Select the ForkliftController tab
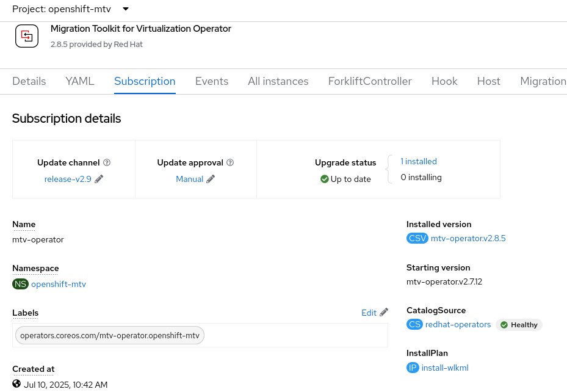The image size is (567, 392). [x=370, y=81]
